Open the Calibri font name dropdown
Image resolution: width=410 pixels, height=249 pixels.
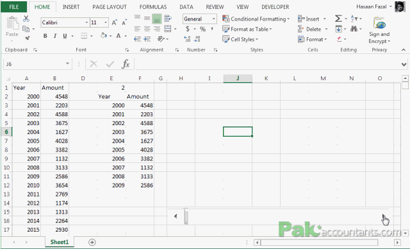click(x=86, y=22)
